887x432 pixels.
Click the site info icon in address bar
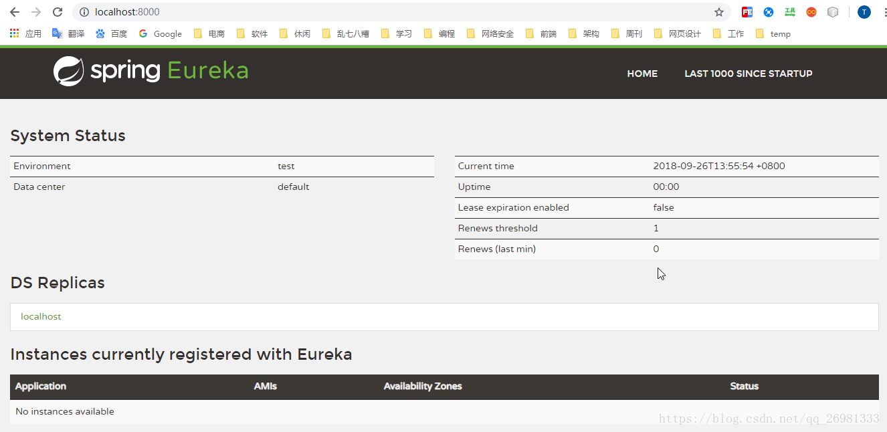click(x=84, y=12)
